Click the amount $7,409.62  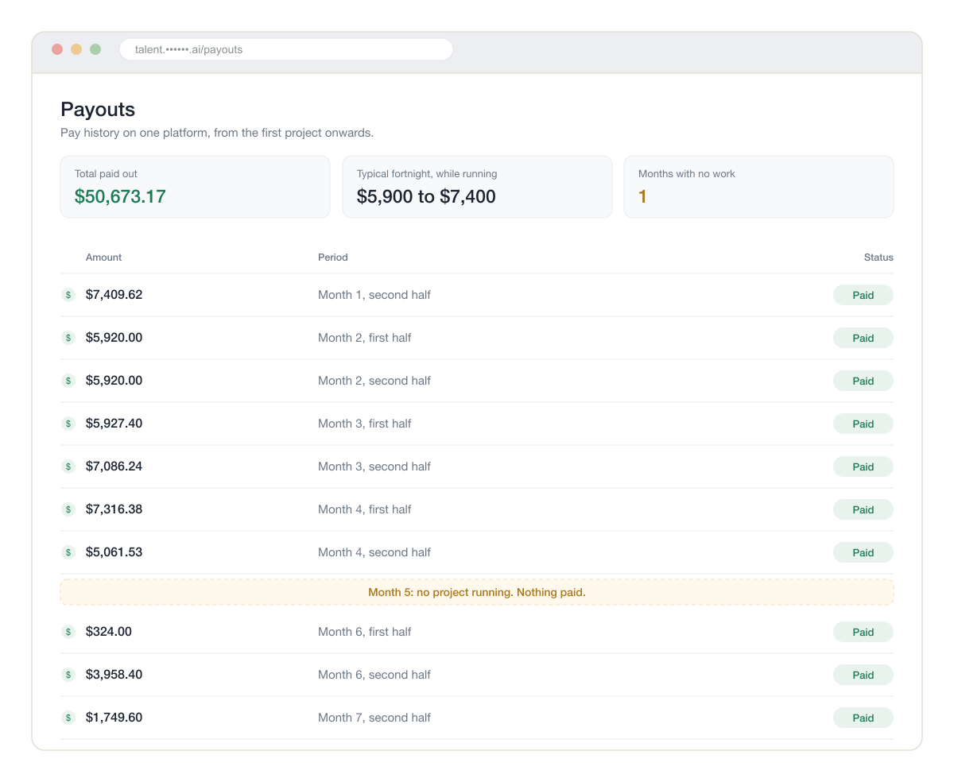pyautogui.click(x=114, y=295)
